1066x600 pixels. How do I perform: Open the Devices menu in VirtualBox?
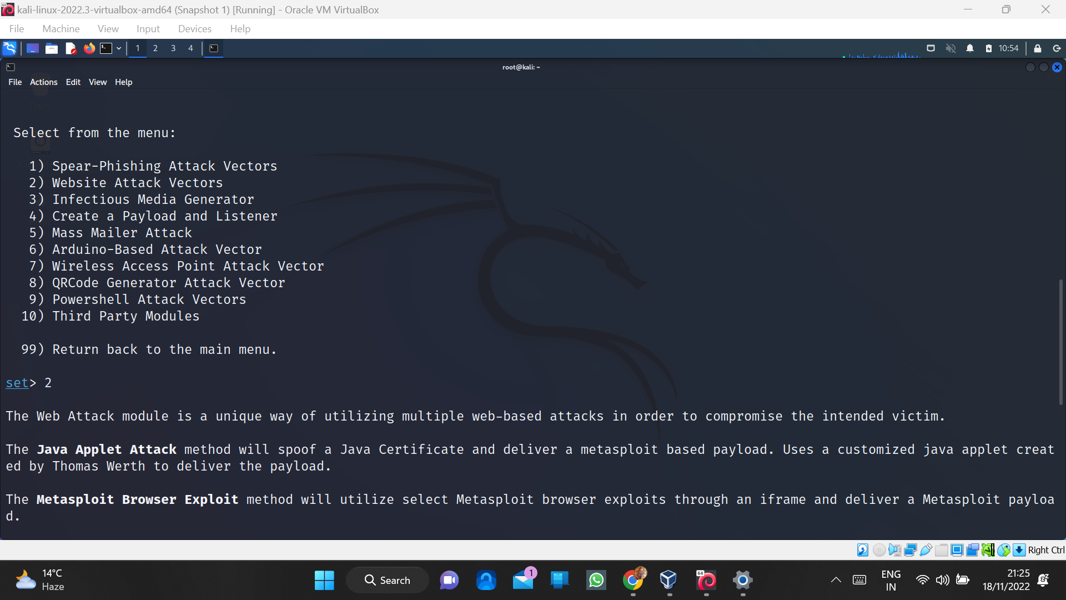coord(194,28)
